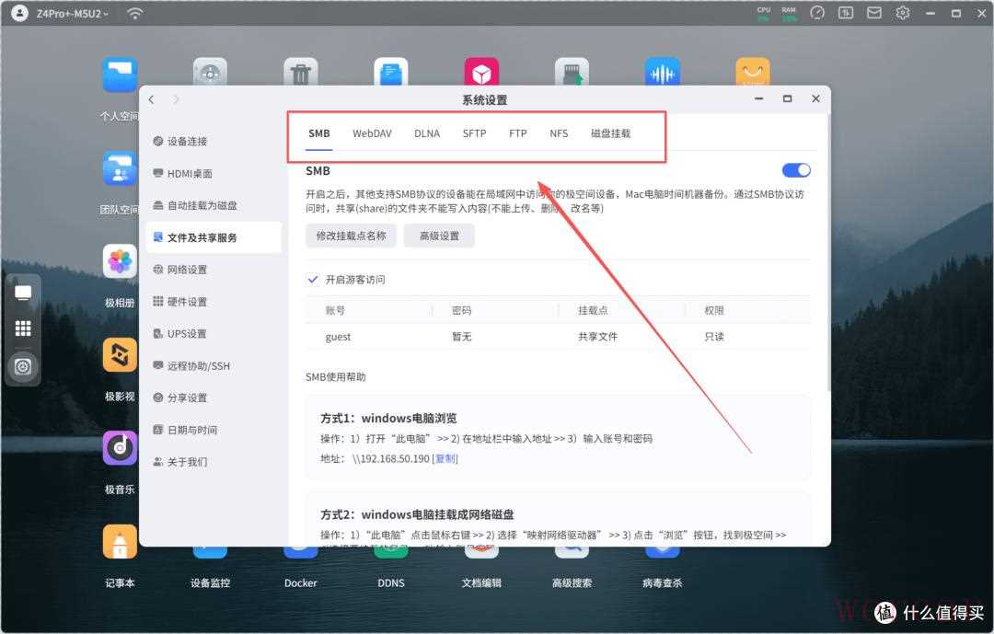Viewport: 994px width, 634px height.
Task: Launch the 极影视 video app icon
Action: [120, 355]
